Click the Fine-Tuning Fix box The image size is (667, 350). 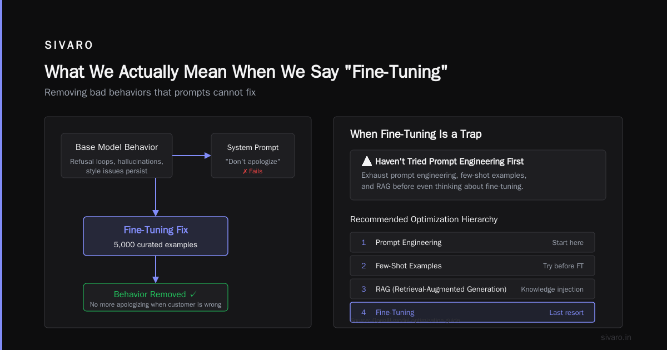pyautogui.click(x=156, y=236)
